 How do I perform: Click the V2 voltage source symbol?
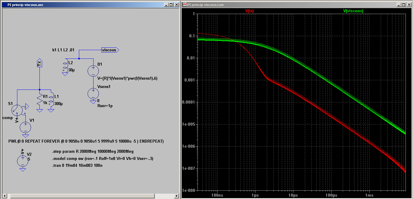22,161
